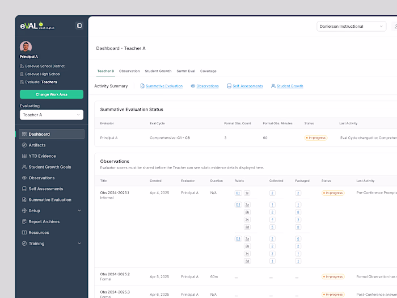Open the Evaluating Teacher A dropdown
Viewport: 397px width, 298px height.
(52, 115)
